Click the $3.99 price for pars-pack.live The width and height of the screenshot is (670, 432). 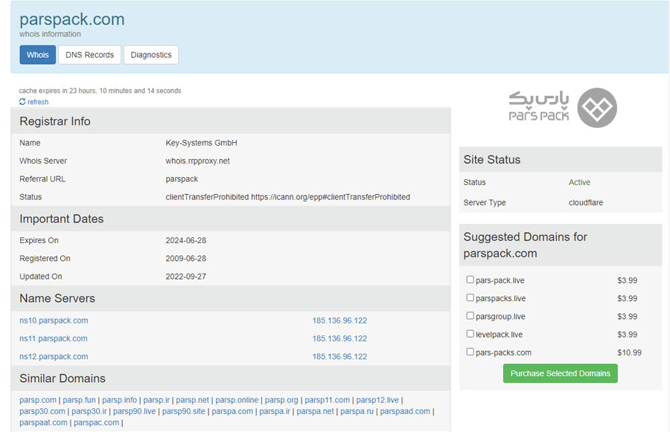(628, 280)
